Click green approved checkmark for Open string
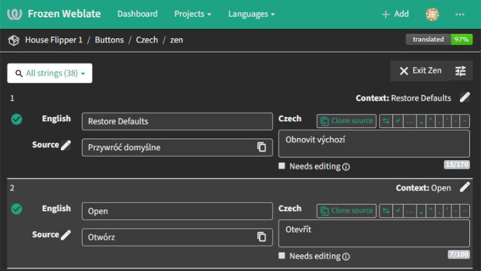This screenshot has width=481, height=271. tap(17, 209)
